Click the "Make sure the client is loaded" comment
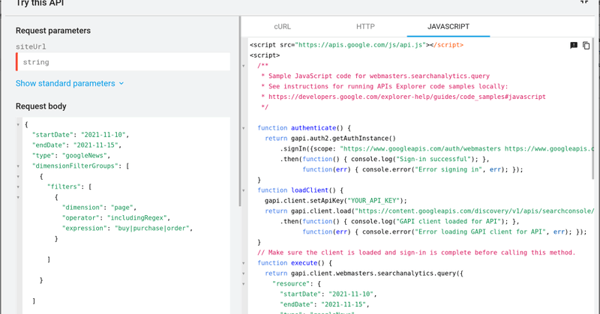Image resolution: width=600 pixels, height=314 pixels. pos(416,253)
